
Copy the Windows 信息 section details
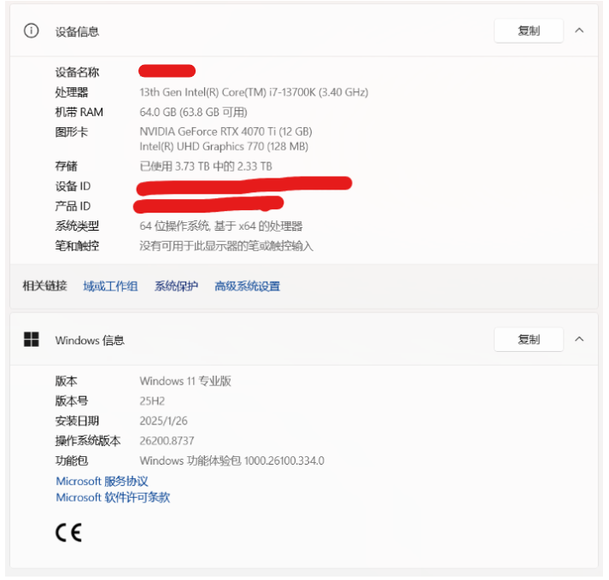click(529, 339)
